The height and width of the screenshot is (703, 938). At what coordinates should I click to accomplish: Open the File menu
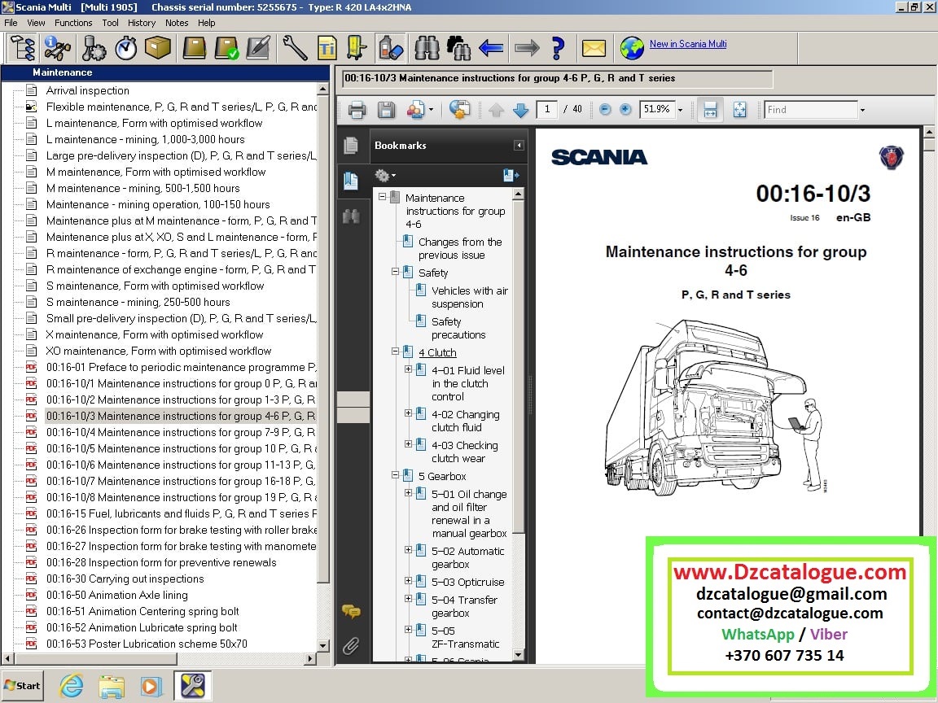tap(11, 23)
